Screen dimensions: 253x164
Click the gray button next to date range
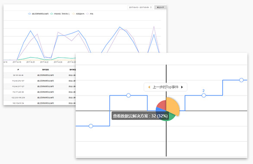[x=160, y=7]
